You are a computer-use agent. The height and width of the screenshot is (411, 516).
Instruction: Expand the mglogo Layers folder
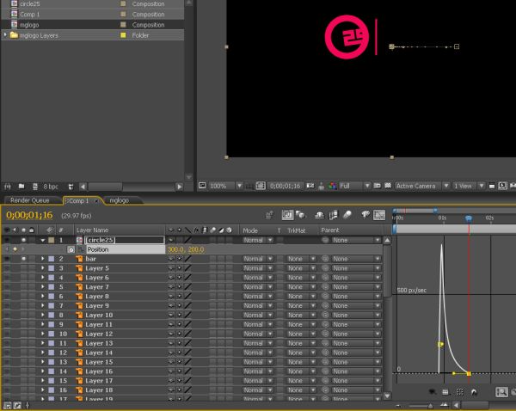click(x=5, y=35)
